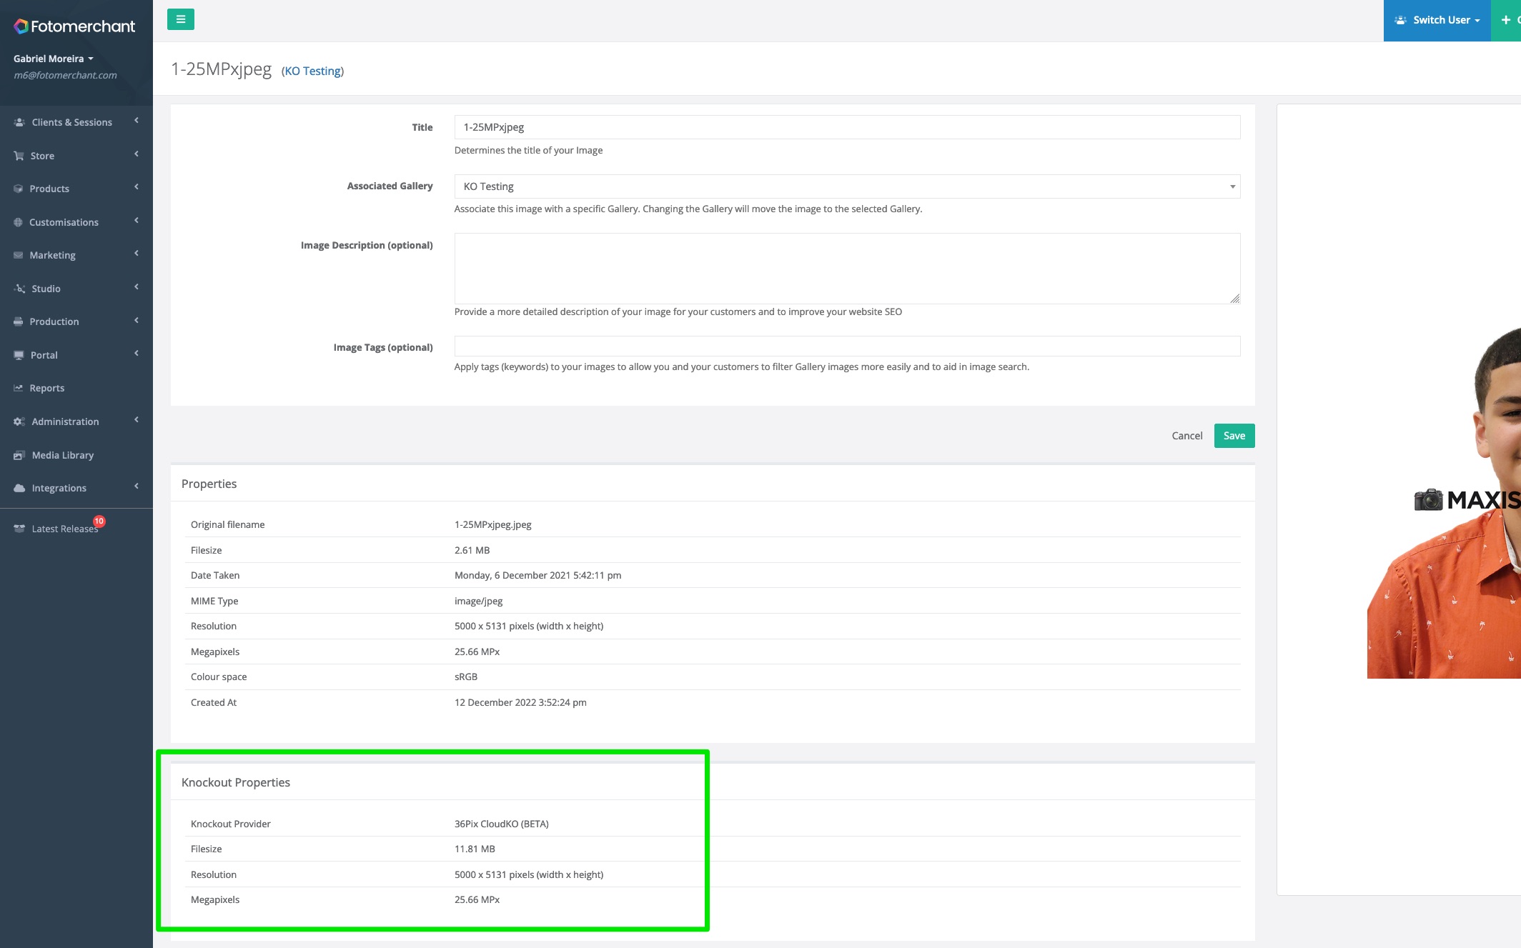
Task: Open the Gabriel Moreira user dropdown
Action: point(54,59)
